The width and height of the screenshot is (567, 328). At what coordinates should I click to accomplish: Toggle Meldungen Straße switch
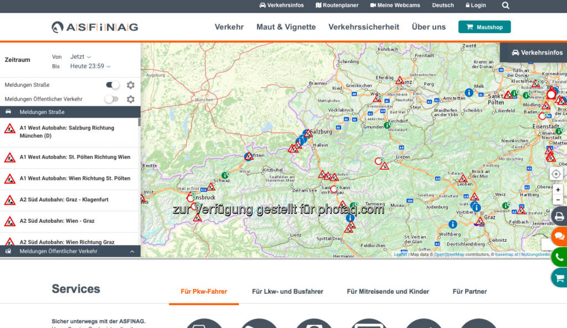click(x=112, y=85)
